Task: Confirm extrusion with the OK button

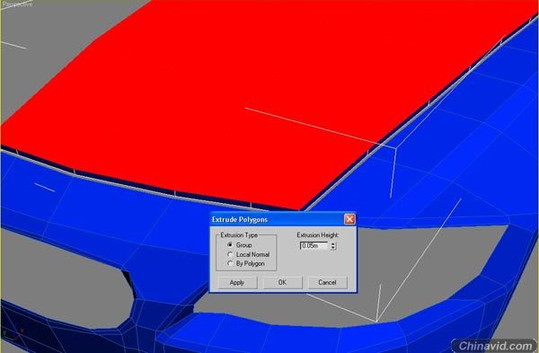Action: 282,283
